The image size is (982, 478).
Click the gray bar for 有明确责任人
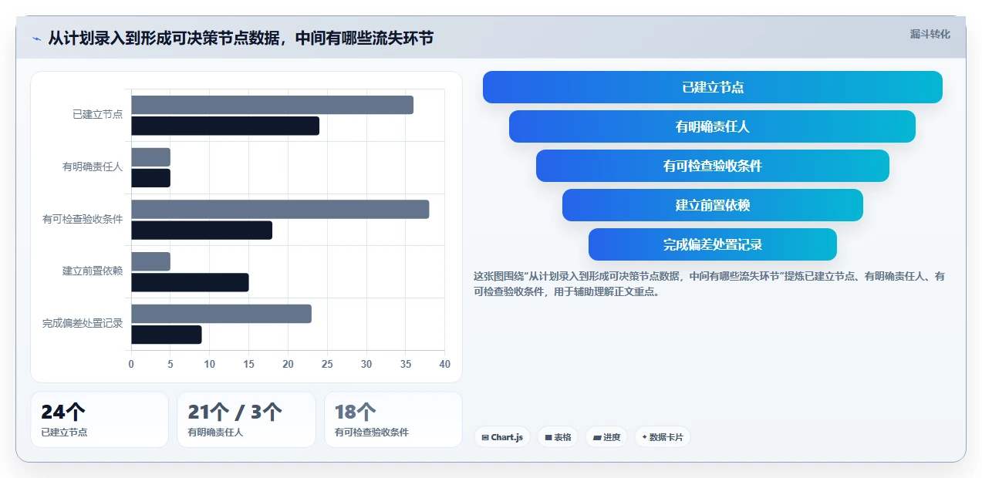pyautogui.click(x=150, y=157)
